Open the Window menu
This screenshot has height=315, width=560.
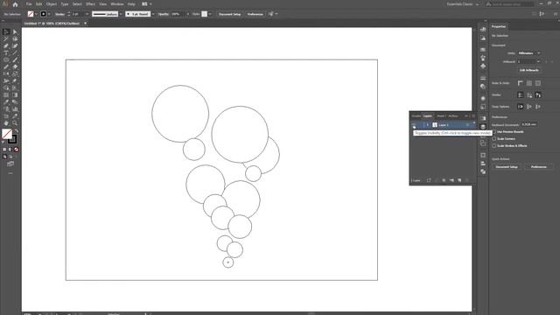[x=116, y=4]
